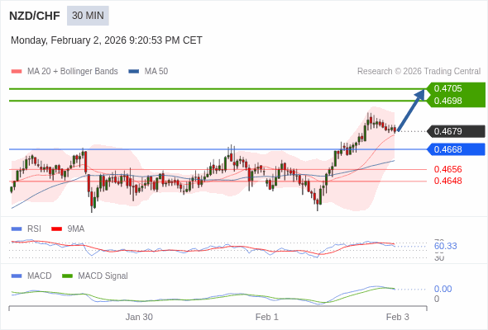Click the RSI 30 level axis label
Screen dimensions: 488x330
click(x=439, y=257)
